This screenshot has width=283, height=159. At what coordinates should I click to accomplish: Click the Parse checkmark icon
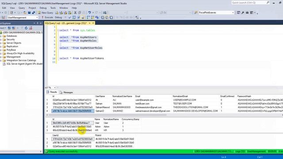tap(70, 18)
